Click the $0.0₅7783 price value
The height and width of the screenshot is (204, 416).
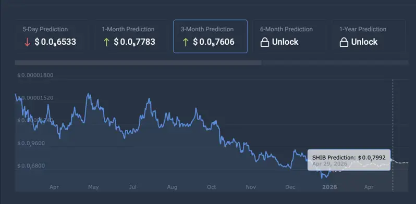134,42
